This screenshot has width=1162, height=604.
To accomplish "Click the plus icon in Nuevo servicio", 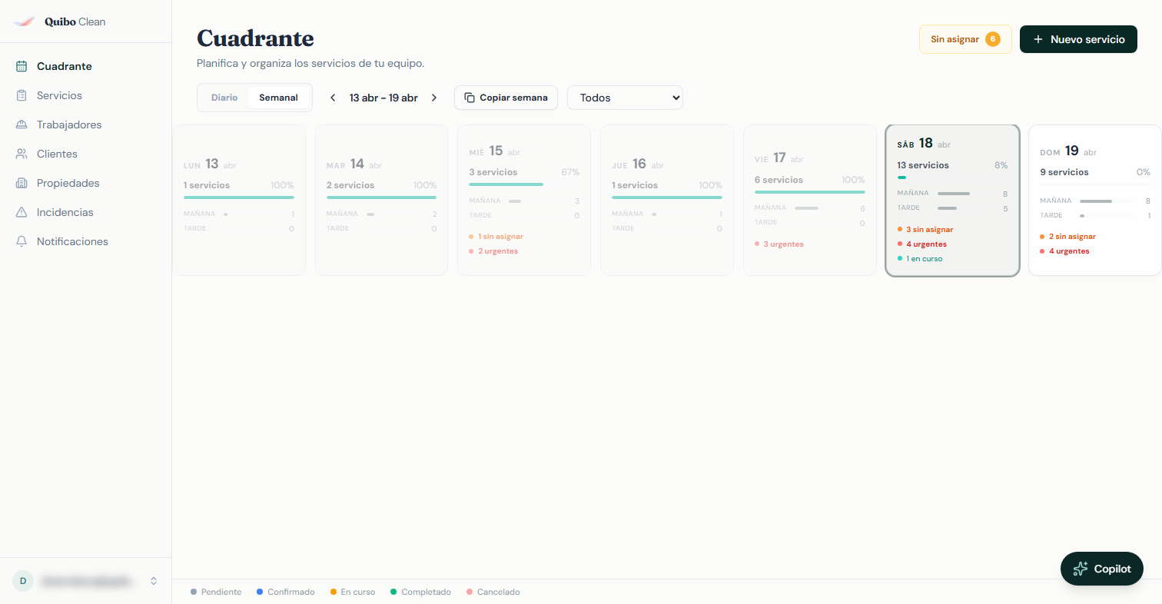I will coord(1038,39).
